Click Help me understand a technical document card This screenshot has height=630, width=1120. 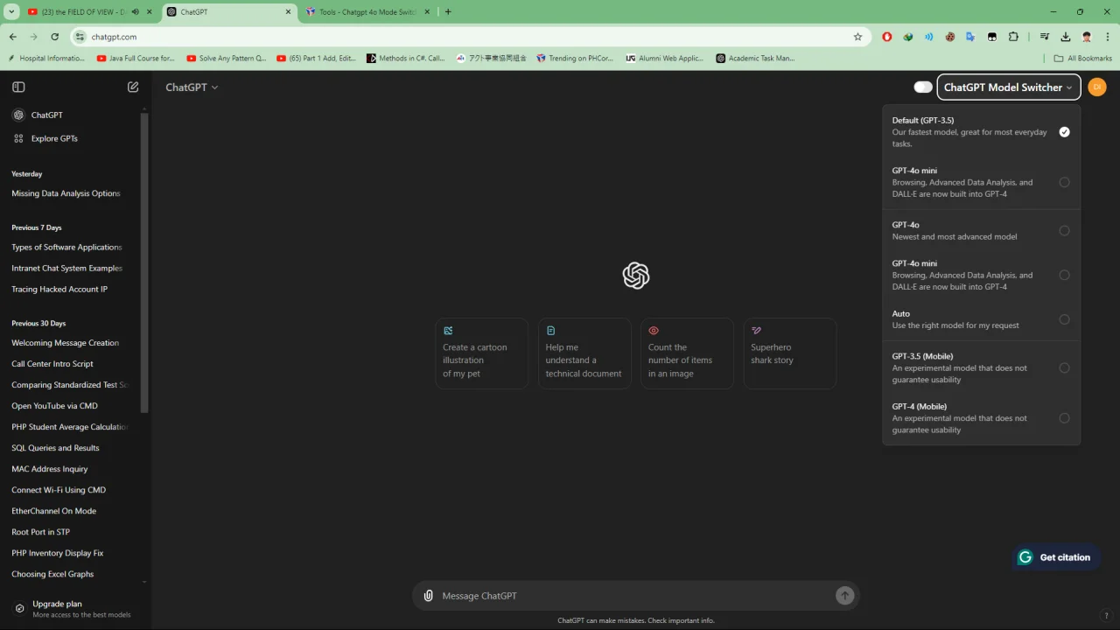584,353
